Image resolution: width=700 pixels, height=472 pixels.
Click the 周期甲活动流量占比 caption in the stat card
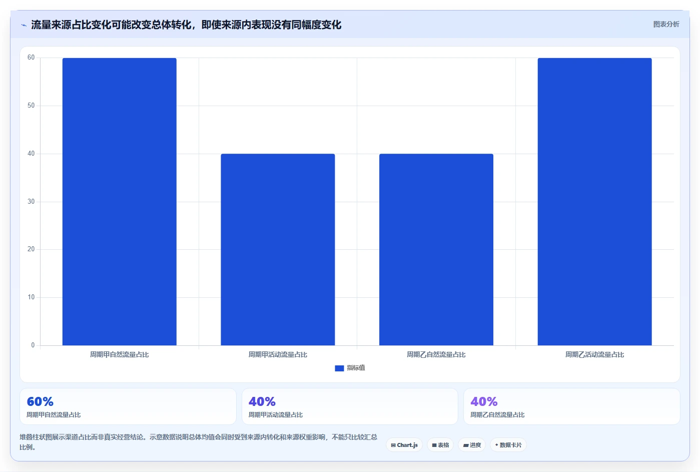point(276,415)
